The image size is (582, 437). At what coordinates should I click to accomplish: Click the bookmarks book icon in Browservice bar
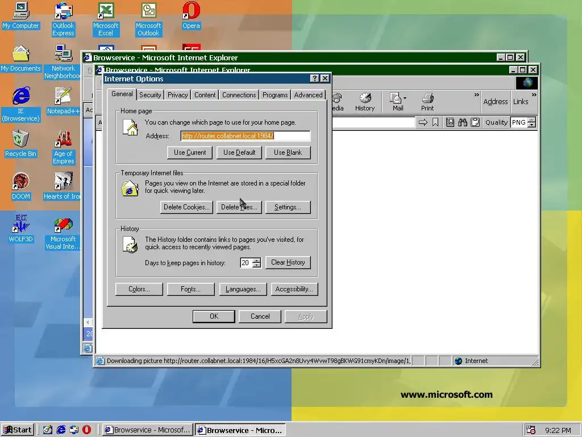coord(450,122)
